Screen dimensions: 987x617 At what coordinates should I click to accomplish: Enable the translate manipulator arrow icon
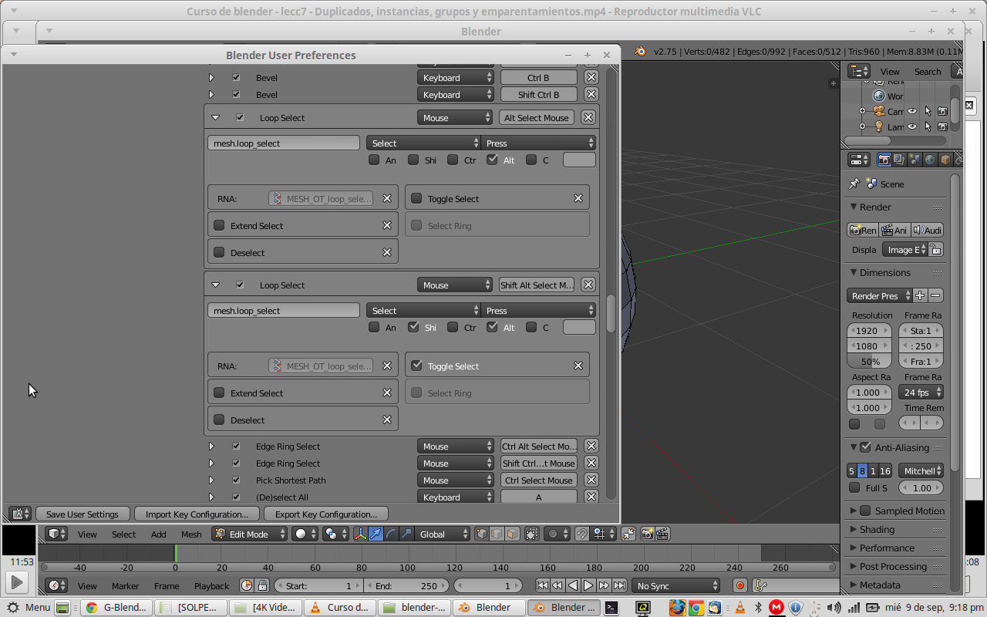[x=376, y=534]
